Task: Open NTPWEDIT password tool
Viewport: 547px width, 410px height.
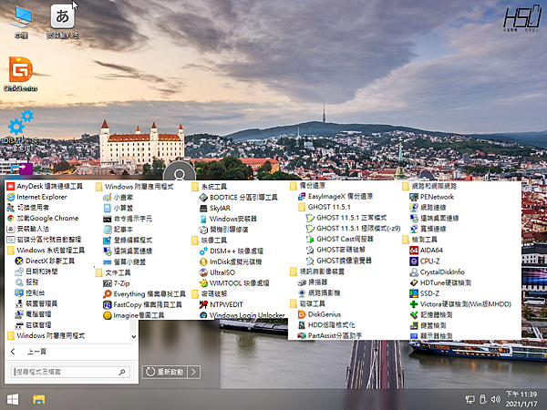Action: click(x=222, y=304)
